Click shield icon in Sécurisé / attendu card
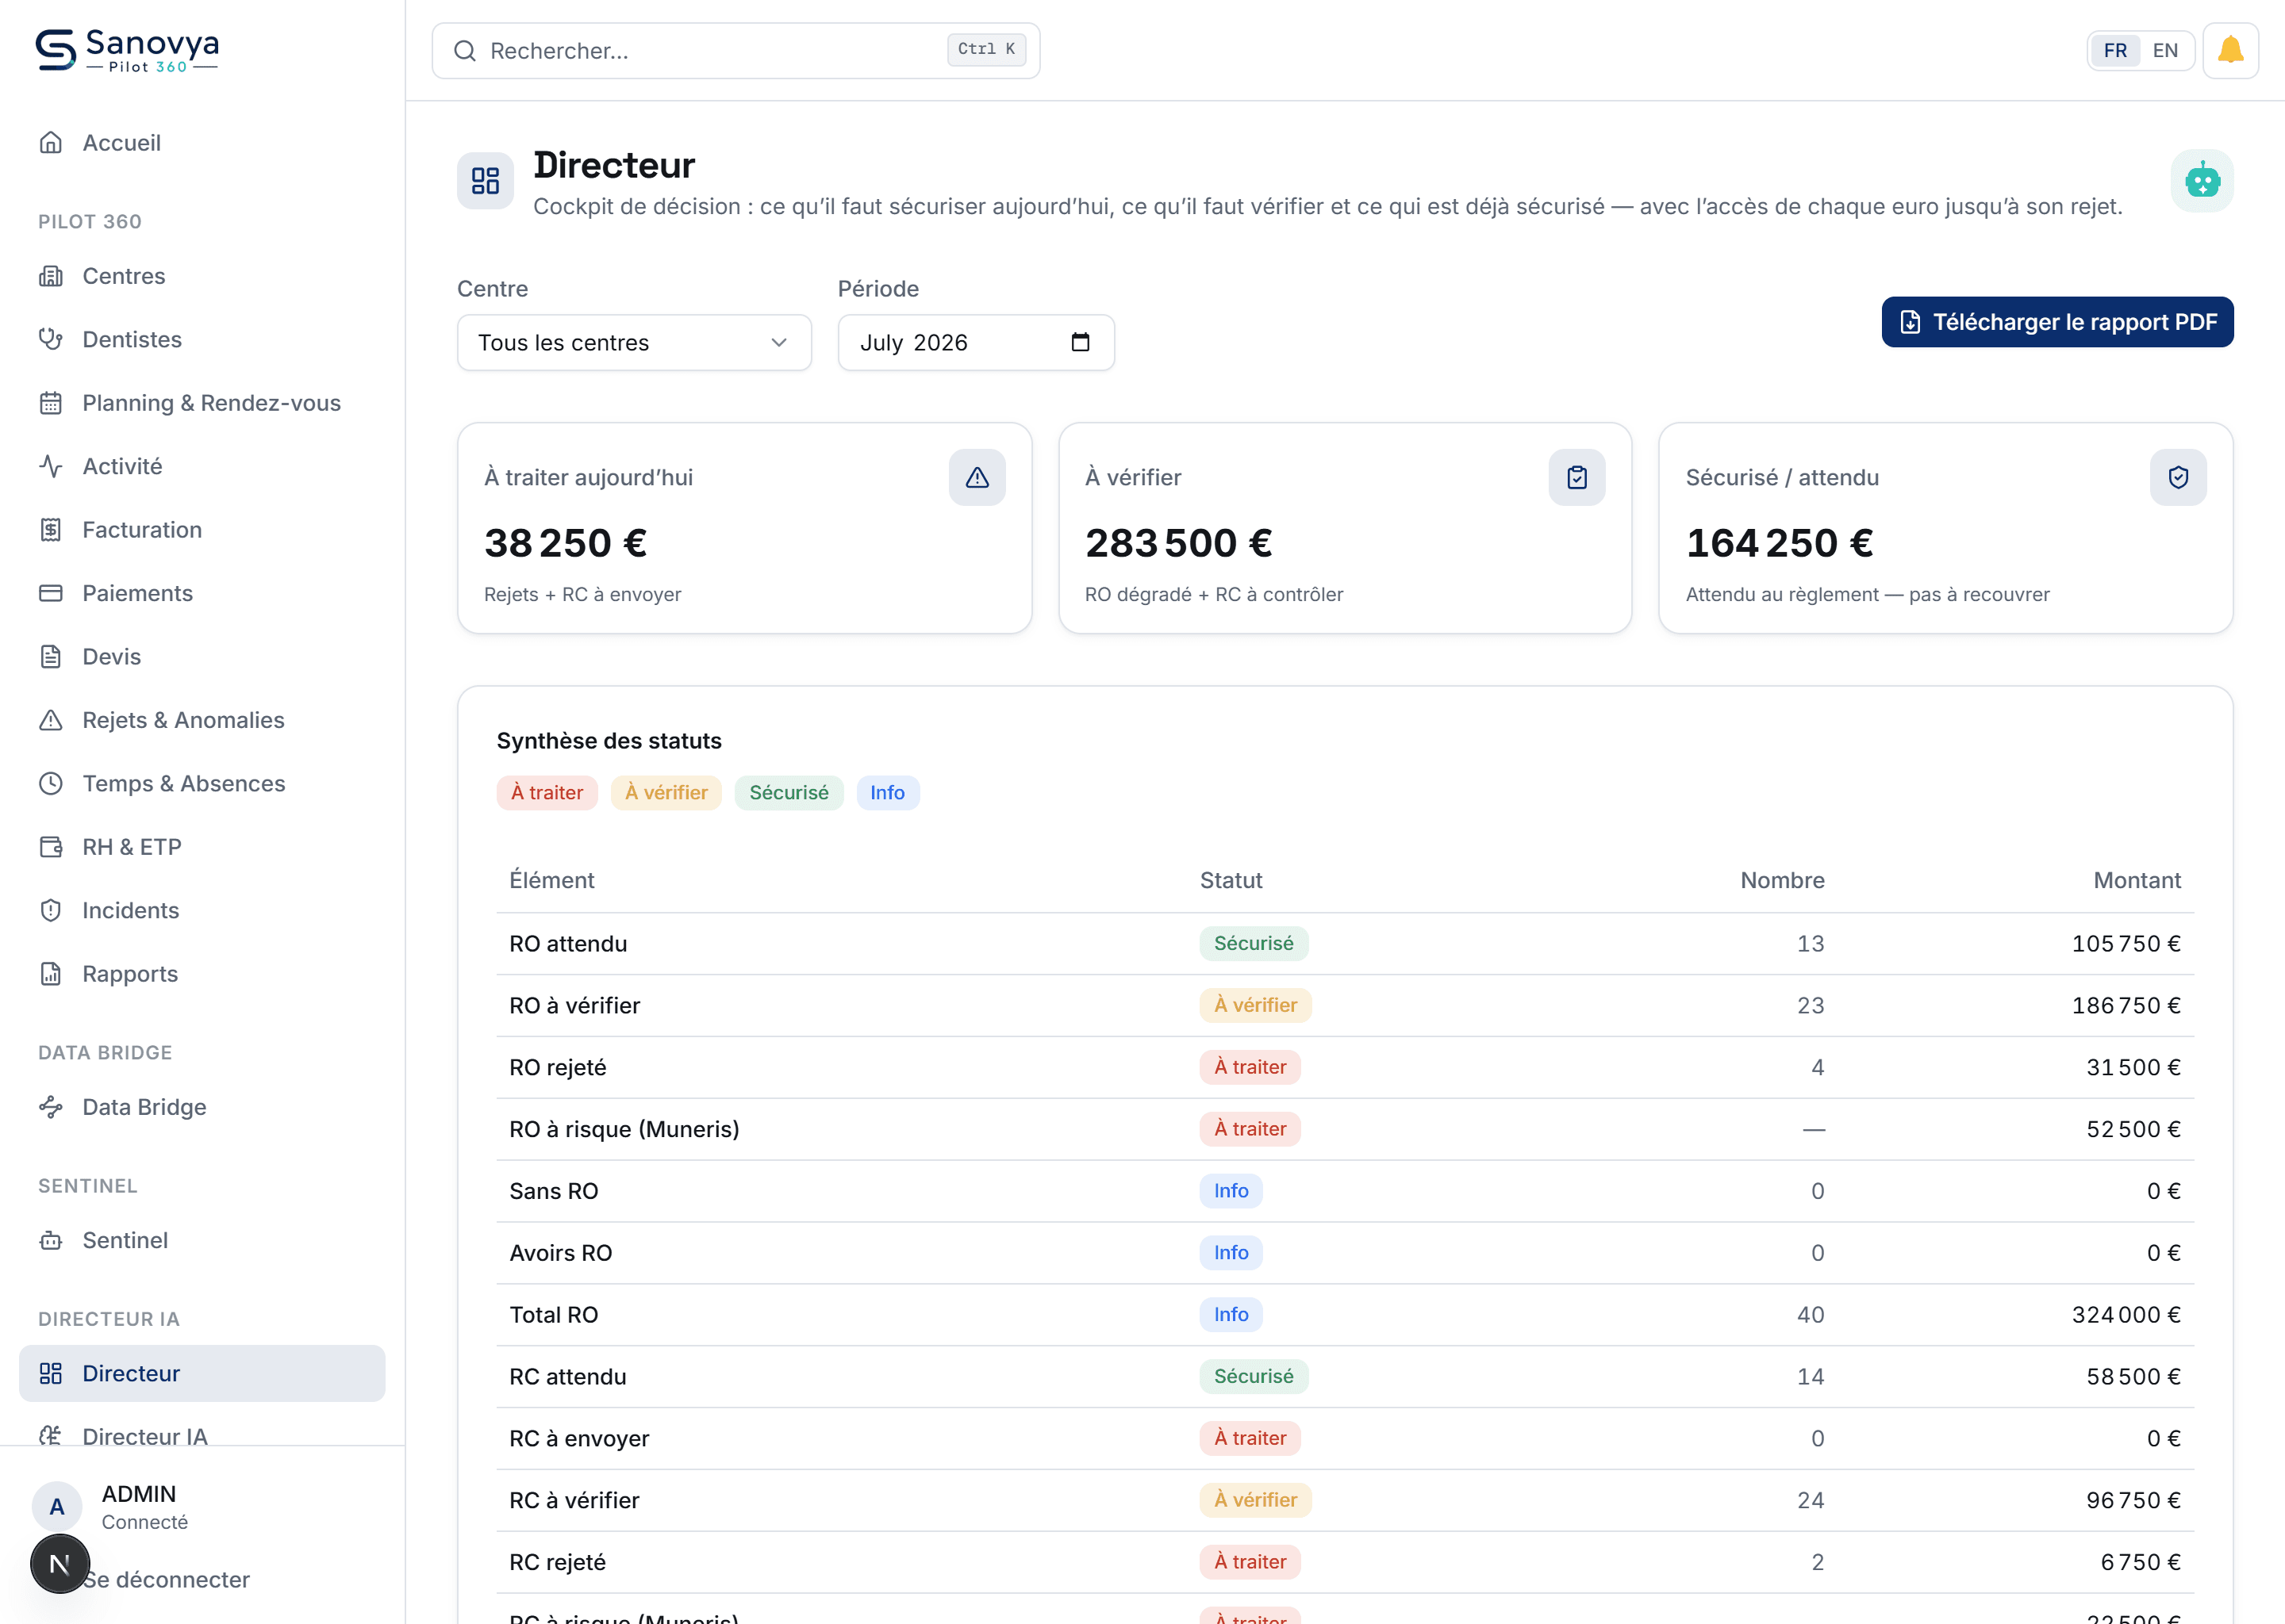Screen dimensions: 2285x1624 pyautogui.click(x=2178, y=477)
